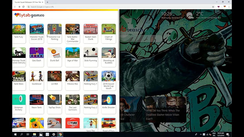Go forward using the browser forward arrow
244x137 pixels.
(19, 7)
